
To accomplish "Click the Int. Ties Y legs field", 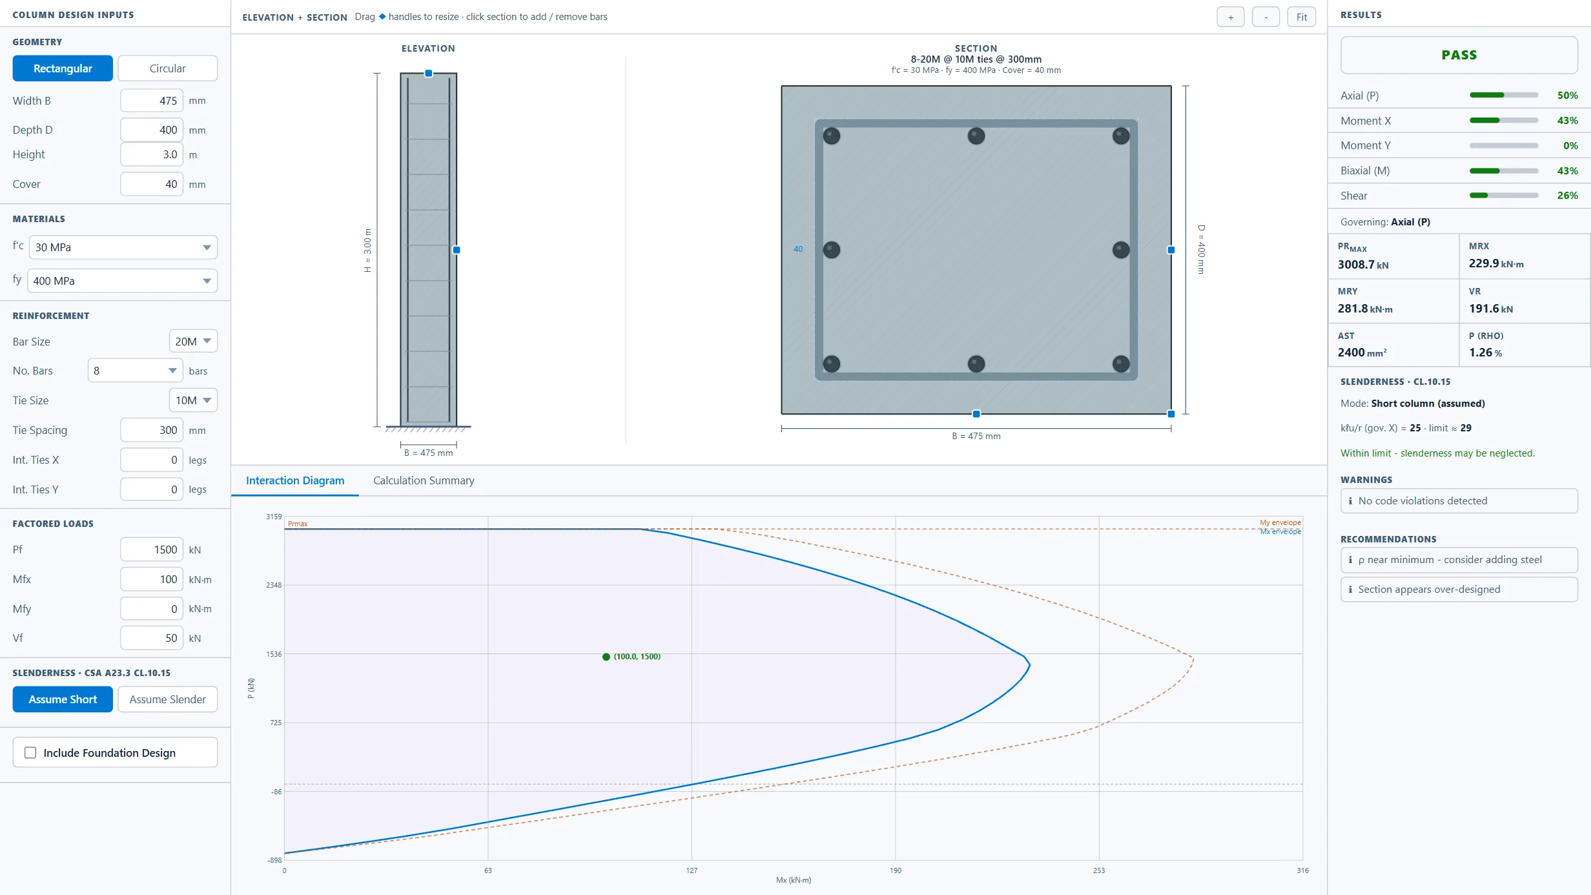I will [152, 489].
